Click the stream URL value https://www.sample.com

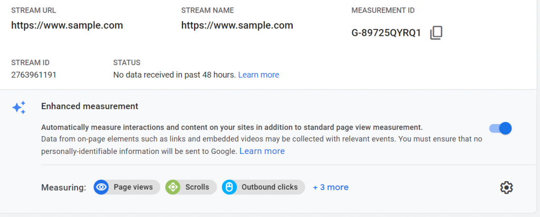coord(67,25)
